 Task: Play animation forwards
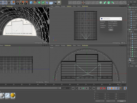[83, 88]
